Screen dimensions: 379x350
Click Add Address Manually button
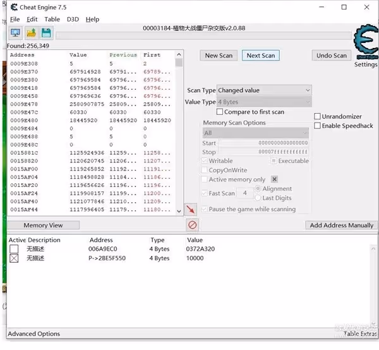coord(342,226)
